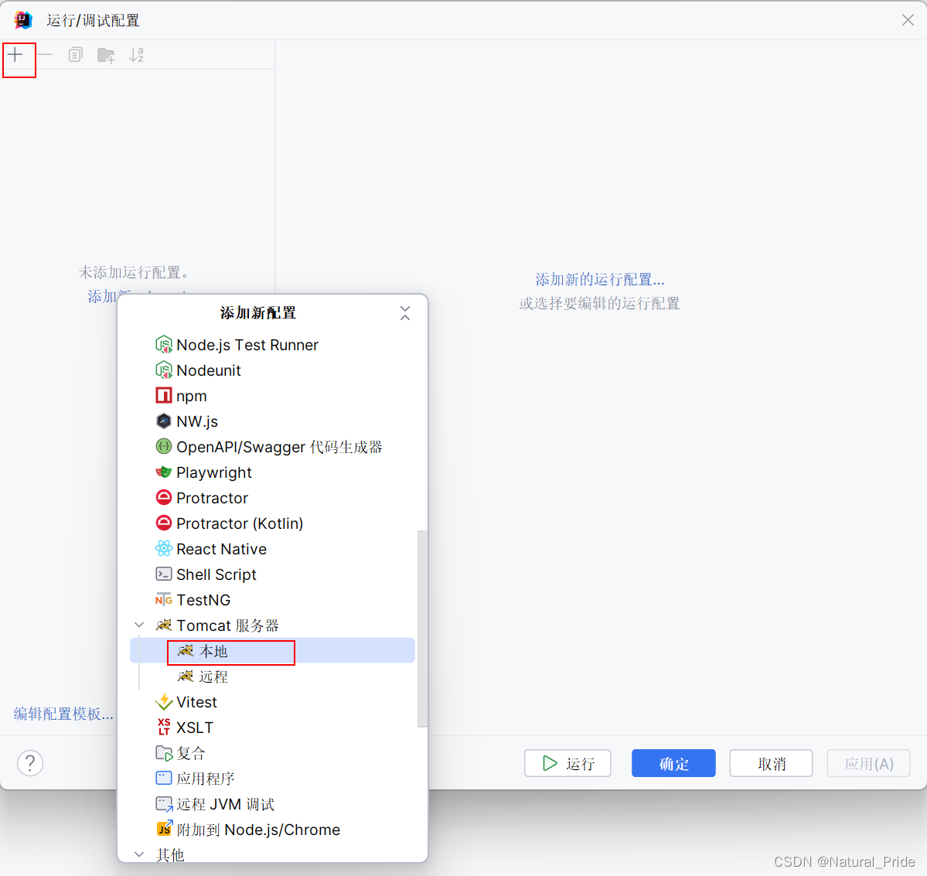The image size is (927, 876).
Task: Click the popup list vertical scrollbar
Action: pos(422,629)
